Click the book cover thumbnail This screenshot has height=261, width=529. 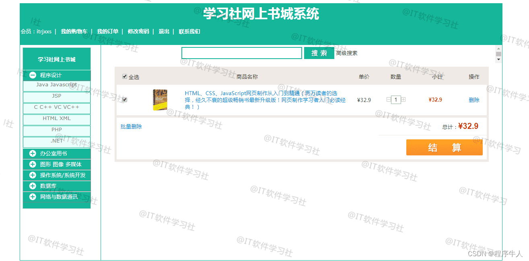point(160,100)
